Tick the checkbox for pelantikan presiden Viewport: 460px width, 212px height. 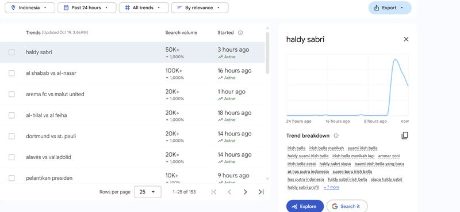(x=11, y=178)
